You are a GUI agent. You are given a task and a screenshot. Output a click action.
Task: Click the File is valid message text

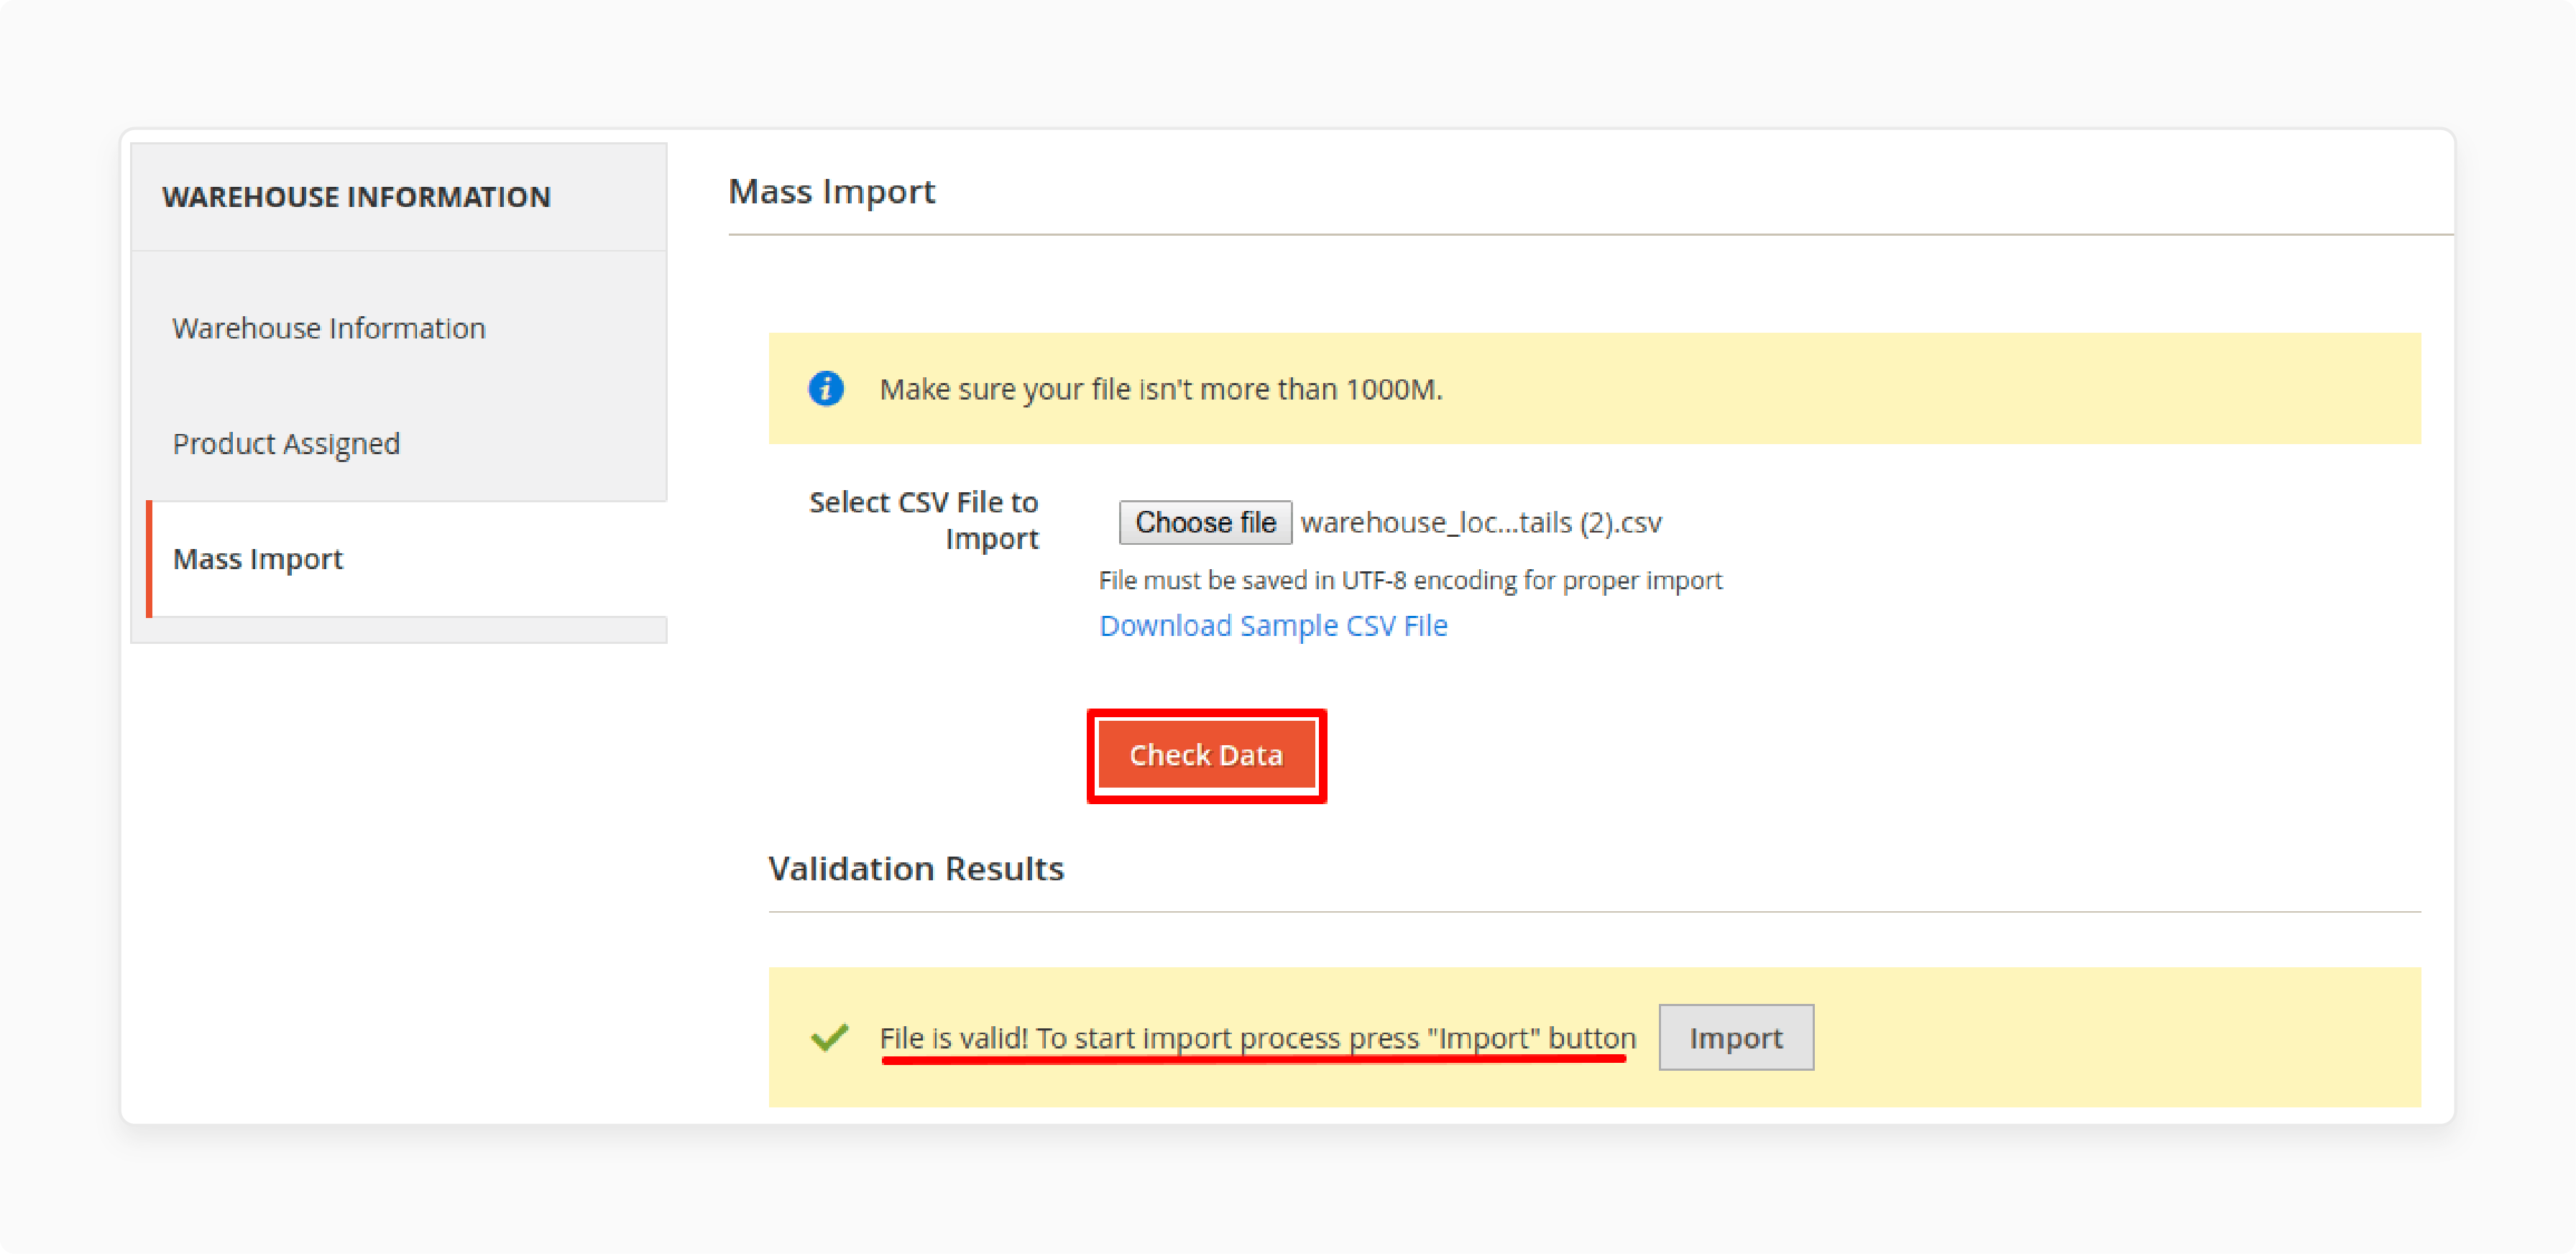(x=1258, y=1038)
